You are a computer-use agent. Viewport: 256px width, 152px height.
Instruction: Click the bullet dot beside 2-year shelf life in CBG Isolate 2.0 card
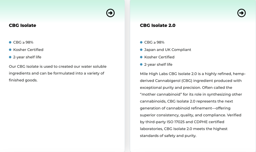pos(141,64)
